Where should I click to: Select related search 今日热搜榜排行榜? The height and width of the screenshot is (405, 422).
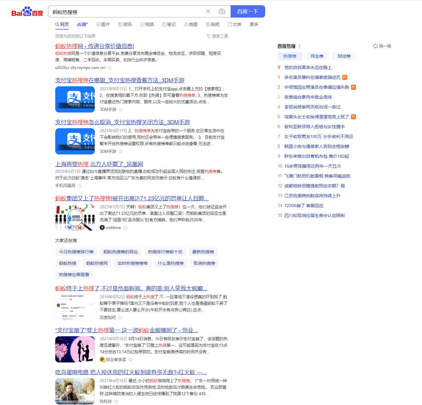(76, 252)
